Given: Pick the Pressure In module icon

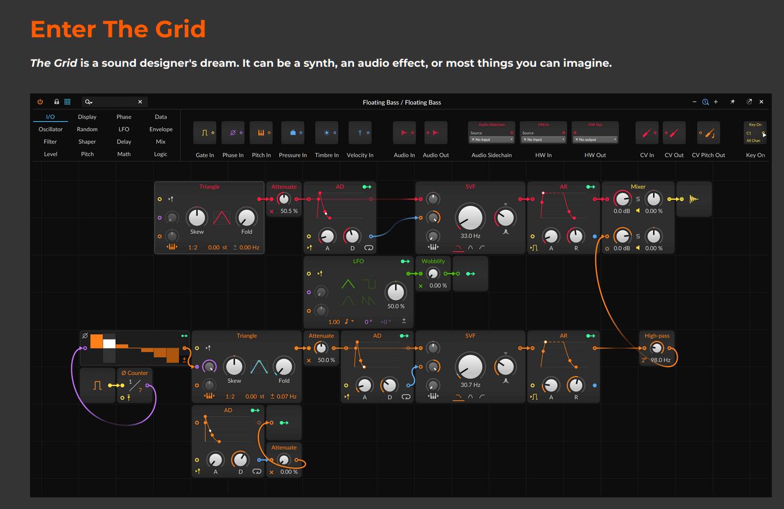Looking at the screenshot, I should pyautogui.click(x=293, y=133).
